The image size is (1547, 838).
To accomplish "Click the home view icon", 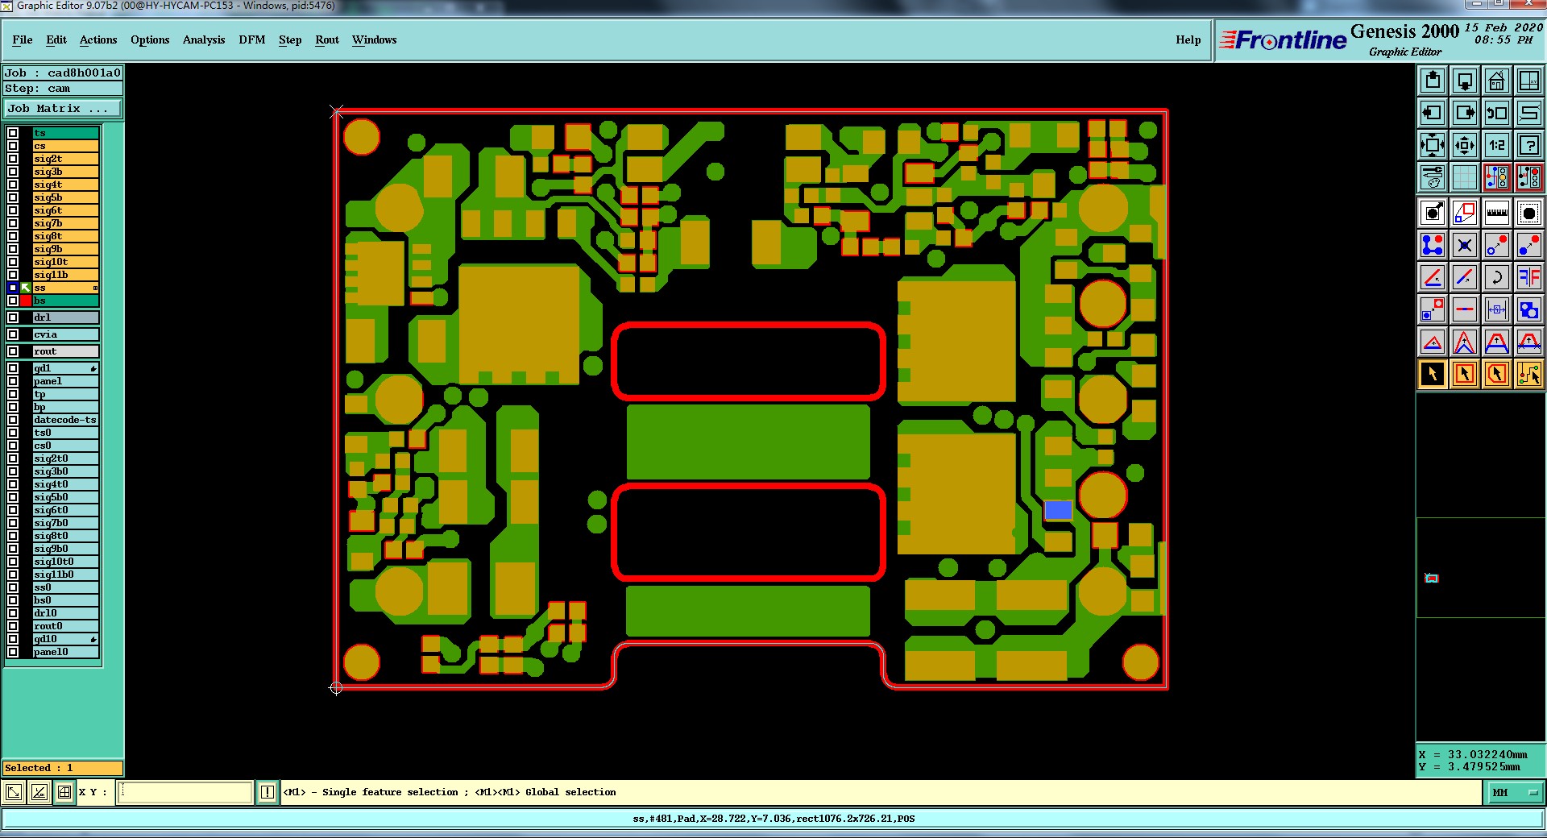I will (1497, 81).
